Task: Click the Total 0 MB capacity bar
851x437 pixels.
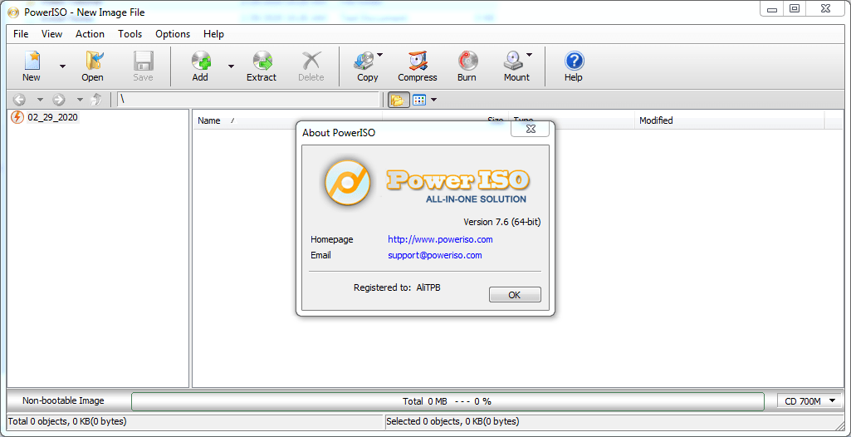Action: click(x=448, y=402)
